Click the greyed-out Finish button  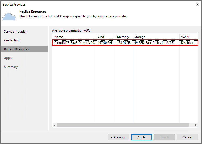tap(164, 137)
